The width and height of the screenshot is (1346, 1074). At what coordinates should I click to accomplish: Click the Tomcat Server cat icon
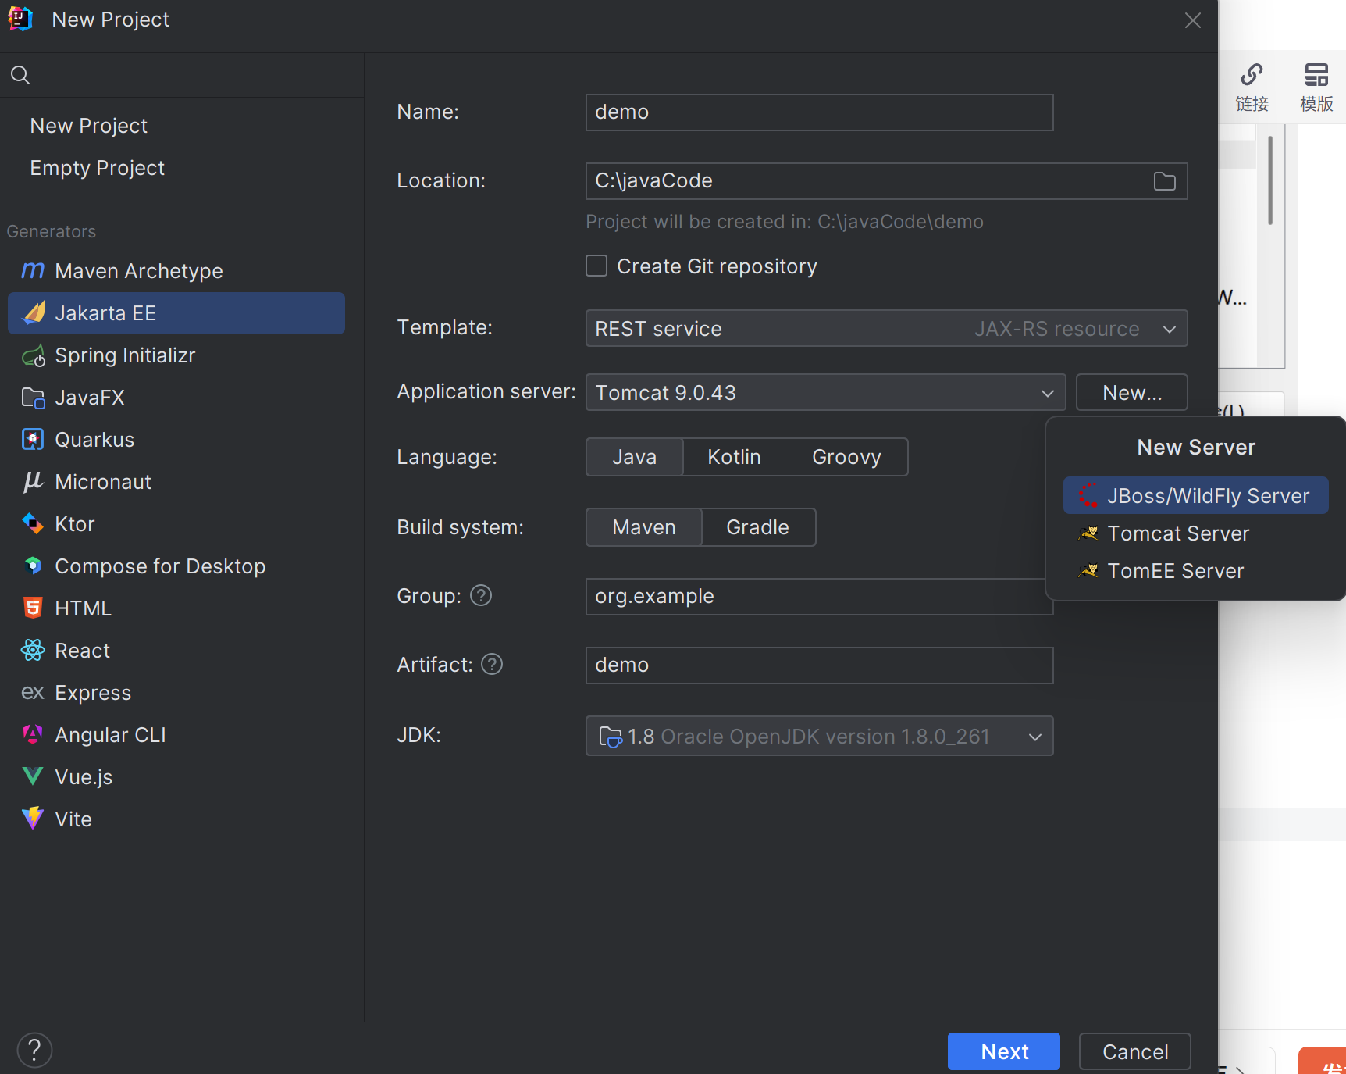point(1088,533)
